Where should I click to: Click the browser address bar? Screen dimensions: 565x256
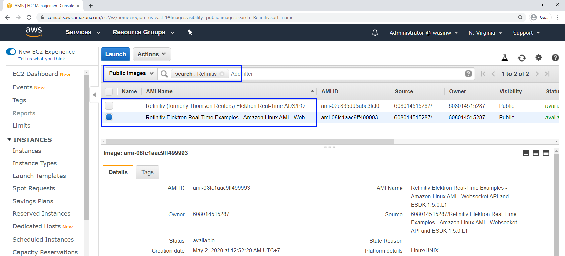click(279, 17)
